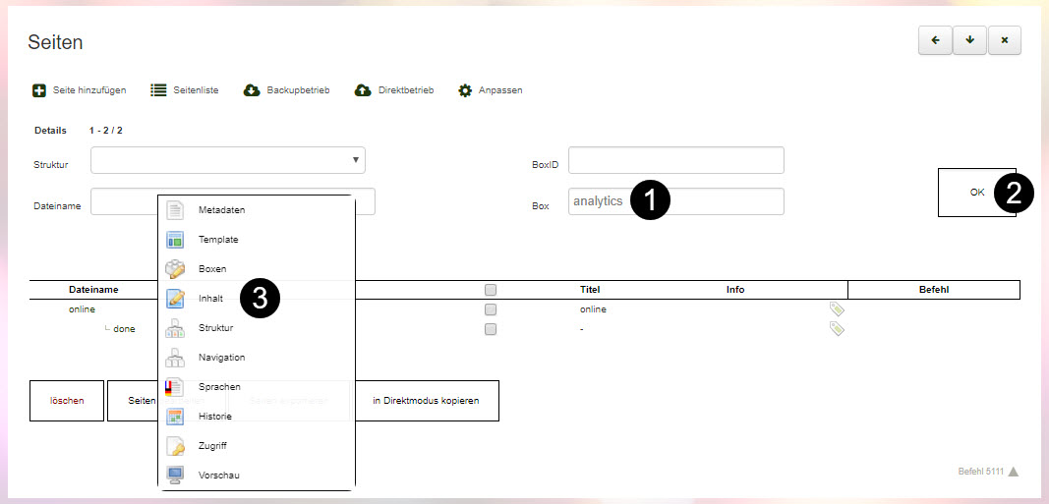The width and height of the screenshot is (1049, 504).
Task: Choose Inhalt in the context menu
Action: click(x=210, y=299)
